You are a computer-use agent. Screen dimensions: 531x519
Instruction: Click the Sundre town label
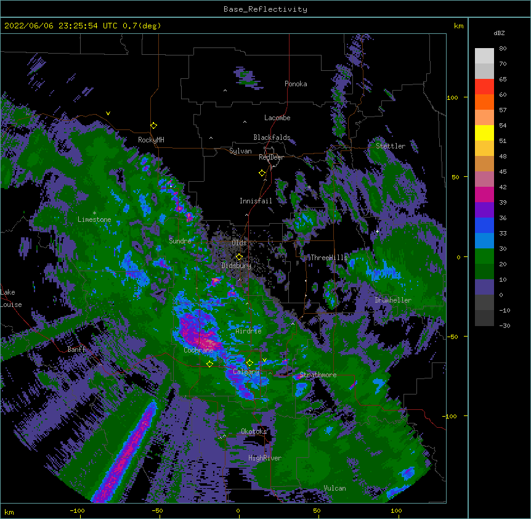(180, 241)
